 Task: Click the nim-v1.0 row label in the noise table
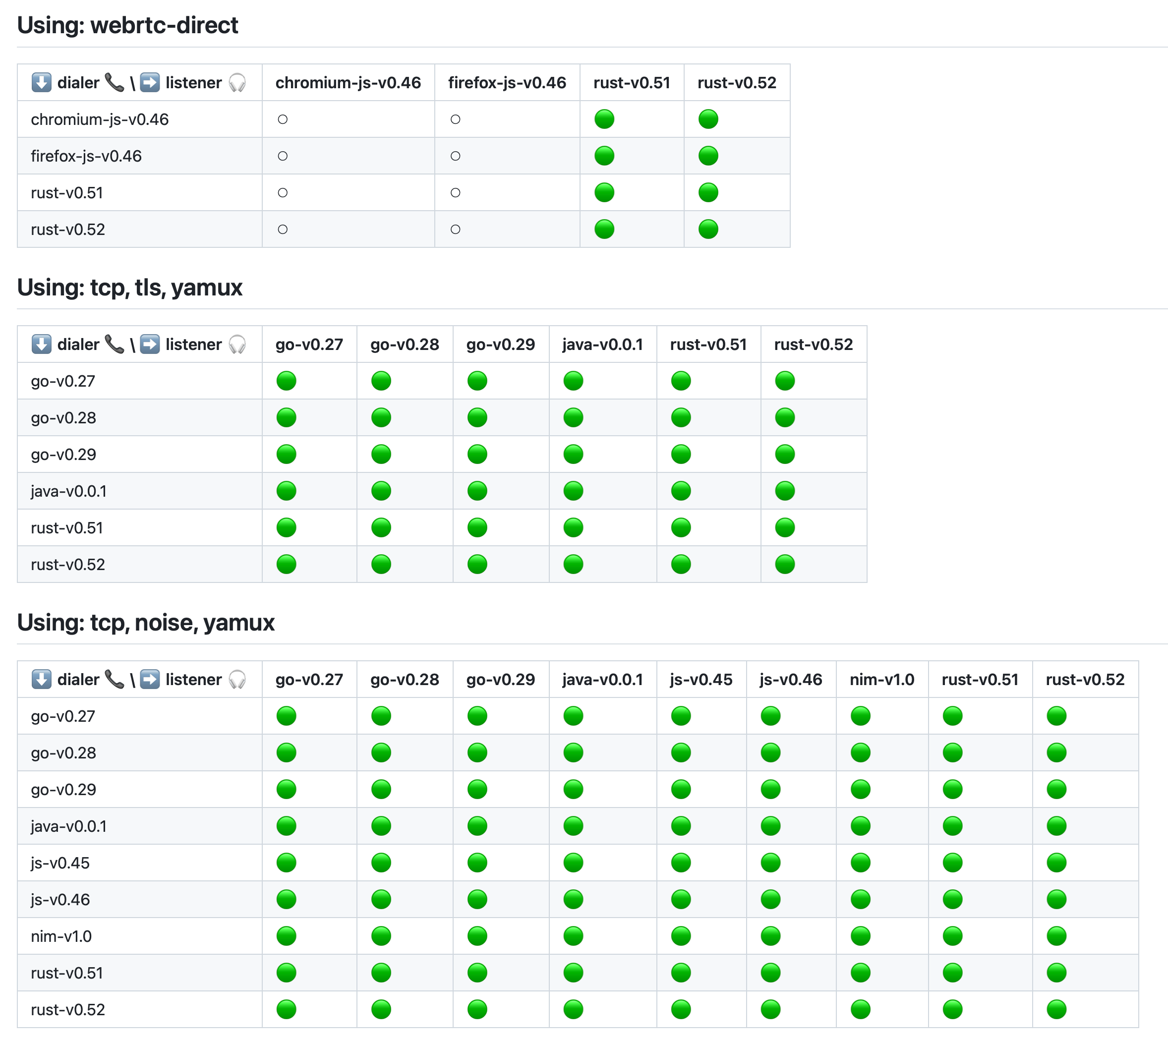coord(60,936)
